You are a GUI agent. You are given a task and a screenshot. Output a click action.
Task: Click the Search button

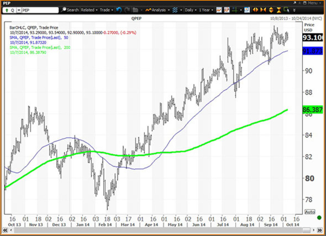pyautogui.click(x=71, y=10)
